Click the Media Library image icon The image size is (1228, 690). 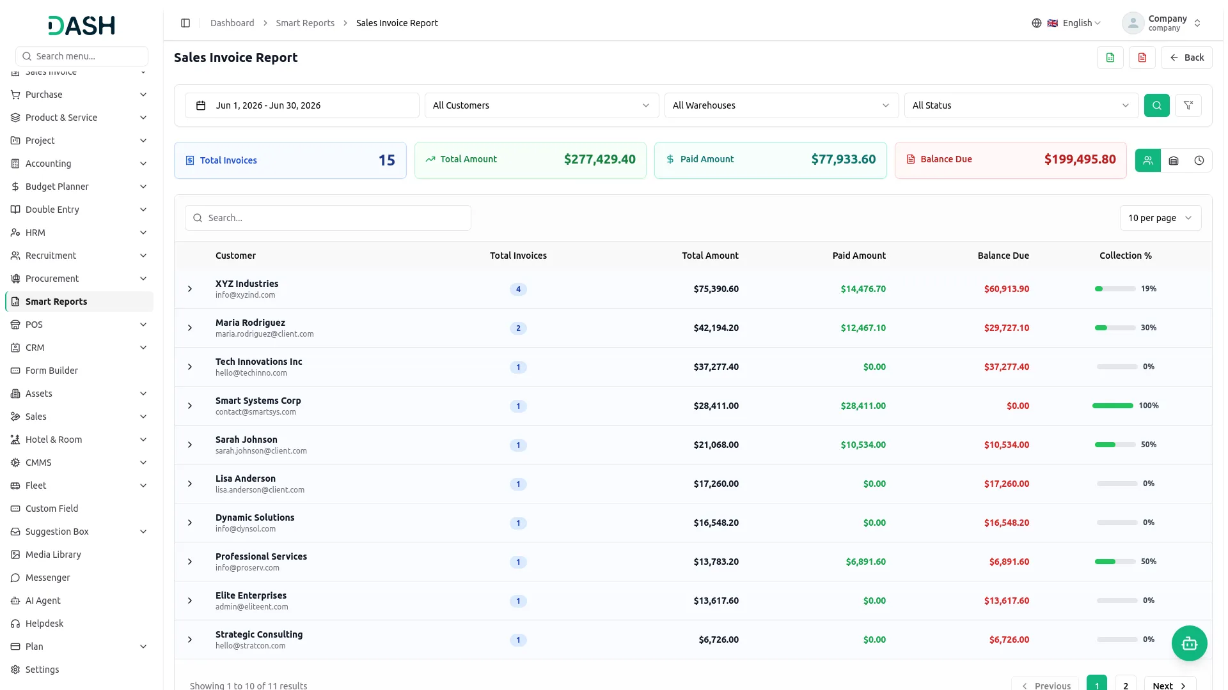[15, 555]
